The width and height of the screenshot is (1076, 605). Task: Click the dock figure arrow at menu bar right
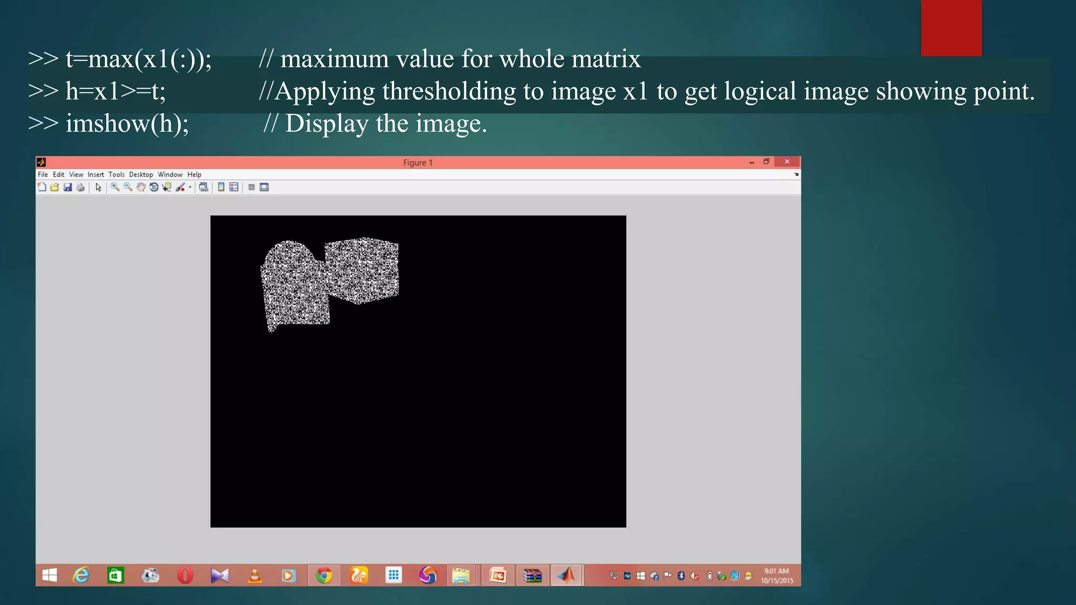click(x=796, y=174)
